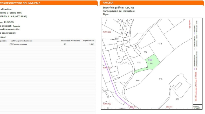The image size is (205, 114).
Task: Click 'Límite de manzana' legend entry
Action: click(x=195, y=62)
